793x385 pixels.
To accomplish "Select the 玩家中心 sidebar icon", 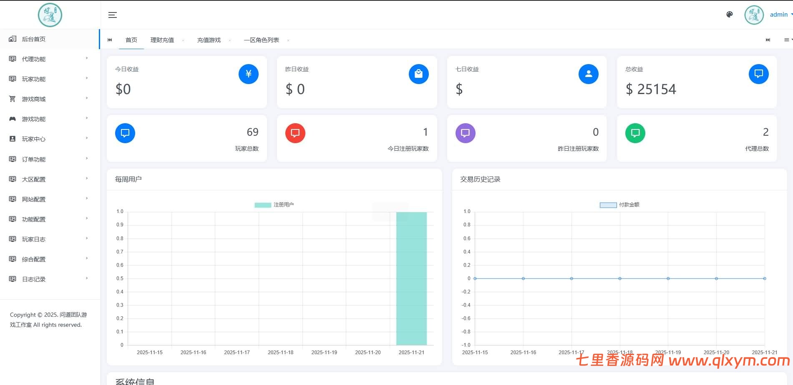I will click(x=12, y=139).
